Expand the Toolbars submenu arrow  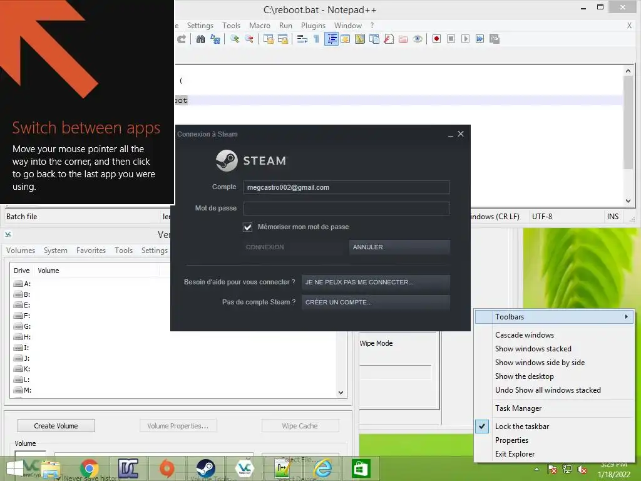point(626,316)
